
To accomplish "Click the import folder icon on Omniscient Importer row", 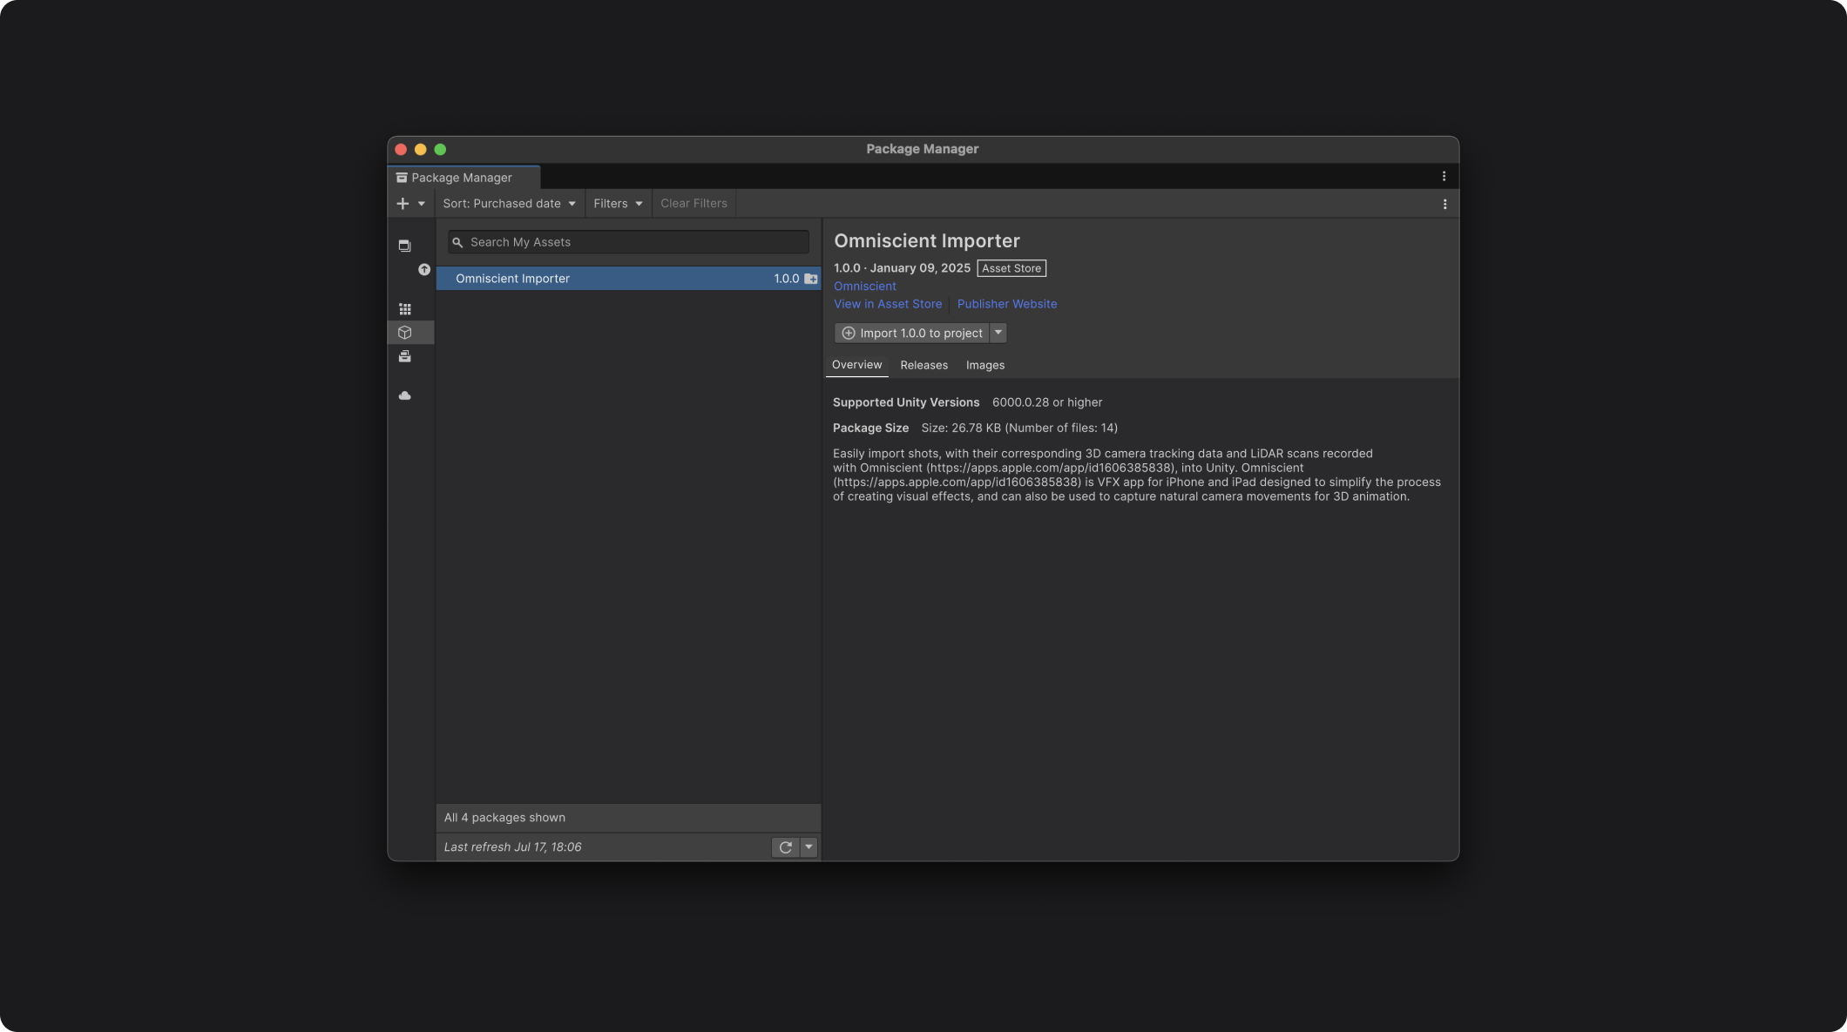I will (811, 279).
